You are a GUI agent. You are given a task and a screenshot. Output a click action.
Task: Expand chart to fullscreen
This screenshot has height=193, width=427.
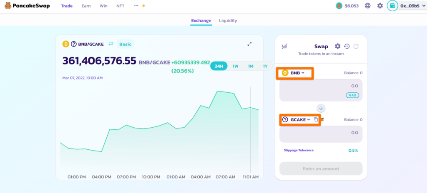249,44
